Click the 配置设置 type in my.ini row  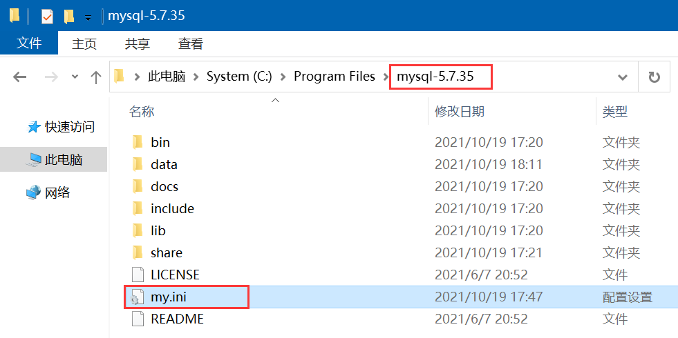coord(628,297)
